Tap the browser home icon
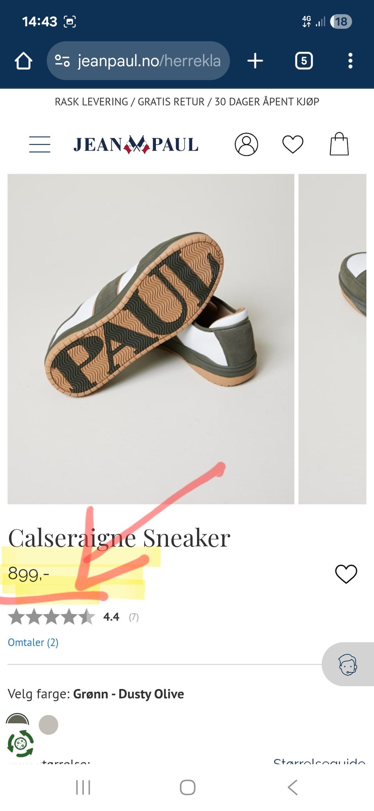This screenshot has height=811, width=374. pos(23,61)
